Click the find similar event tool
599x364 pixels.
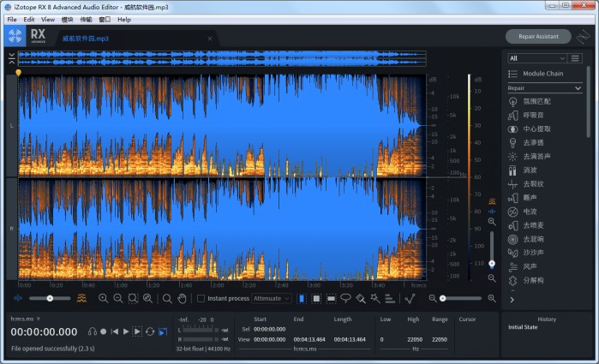point(410,298)
